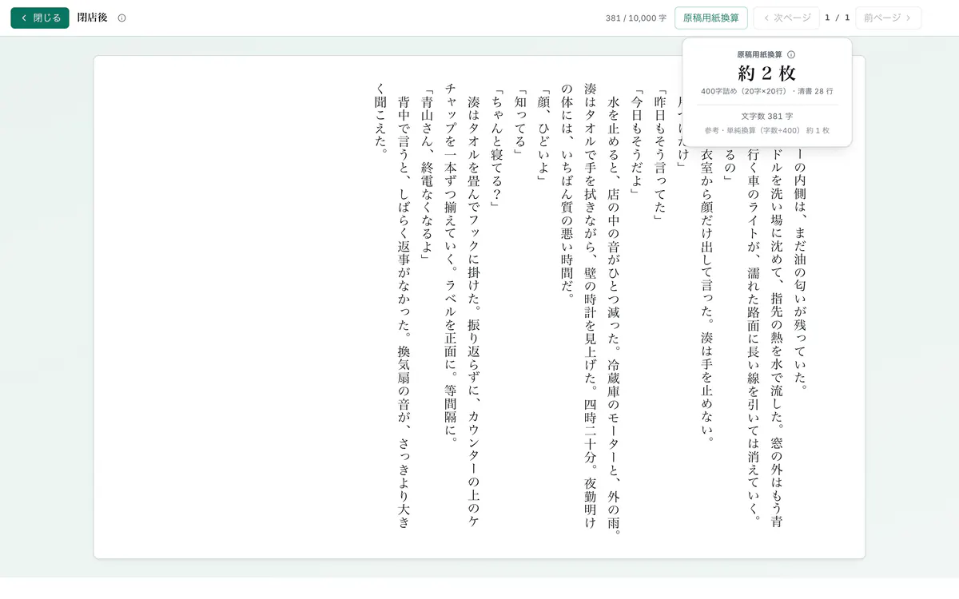This screenshot has width=959, height=599.
Task: Click the line starting 湊はタオルを畳んで
Action: pyautogui.click(x=475, y=311)
